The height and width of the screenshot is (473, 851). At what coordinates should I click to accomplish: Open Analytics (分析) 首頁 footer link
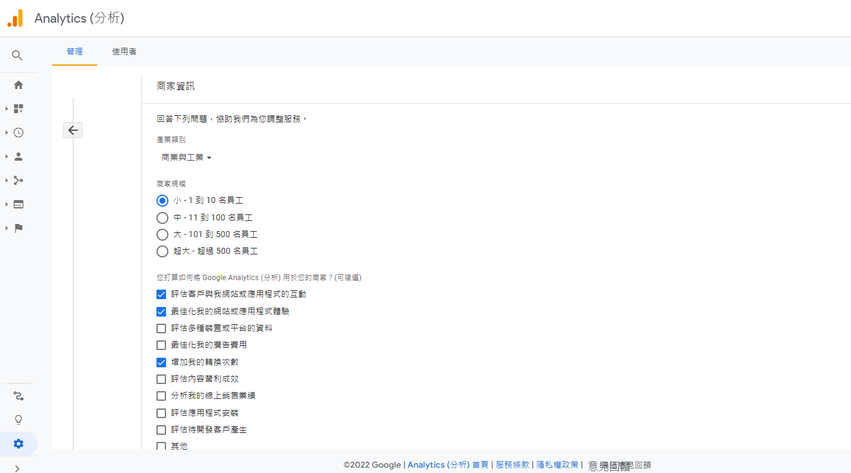pos(448,465)
